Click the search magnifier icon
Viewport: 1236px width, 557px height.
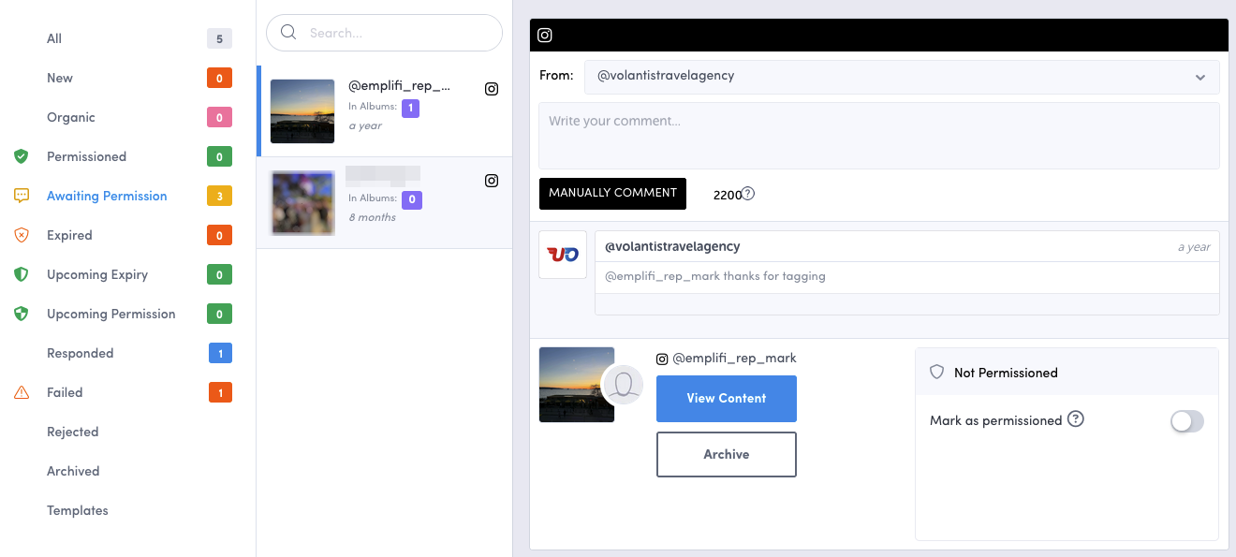point(288,33)
